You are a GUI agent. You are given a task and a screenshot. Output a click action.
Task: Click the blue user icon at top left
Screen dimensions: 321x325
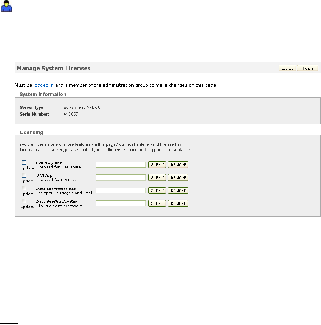7,5
